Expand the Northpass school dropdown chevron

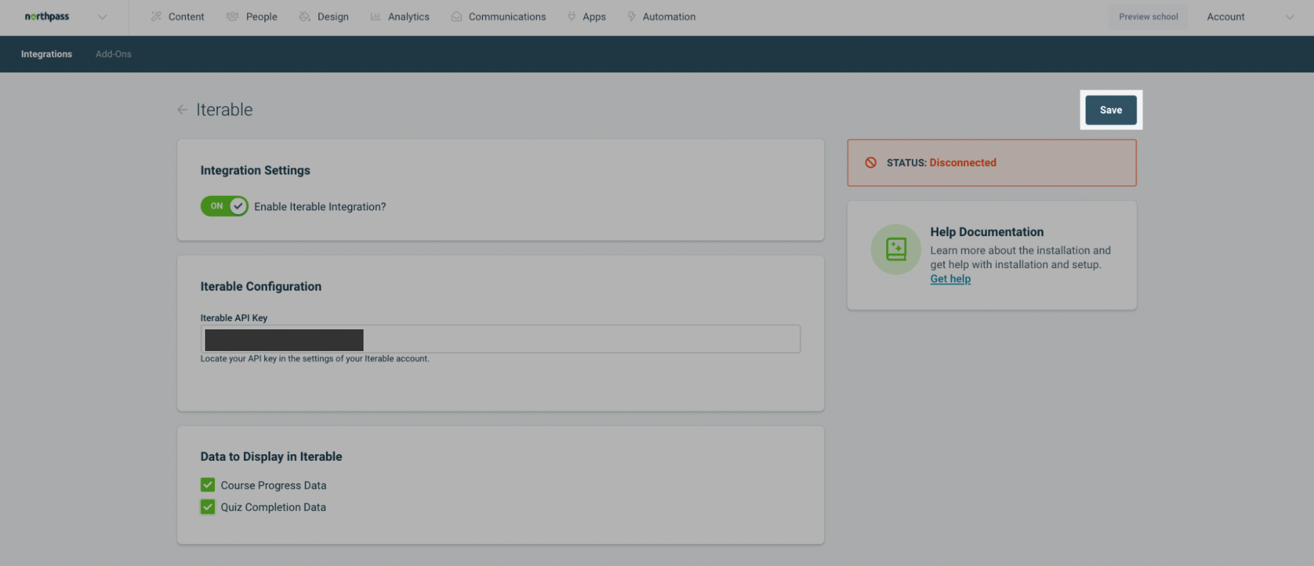click(103, 17)
